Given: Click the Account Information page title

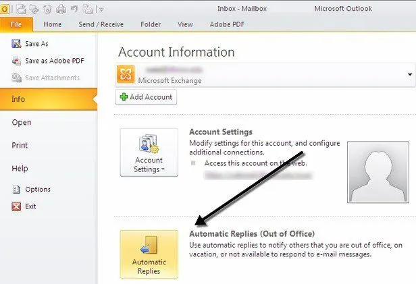Looking at the screenshot, I should click(176, 52).
